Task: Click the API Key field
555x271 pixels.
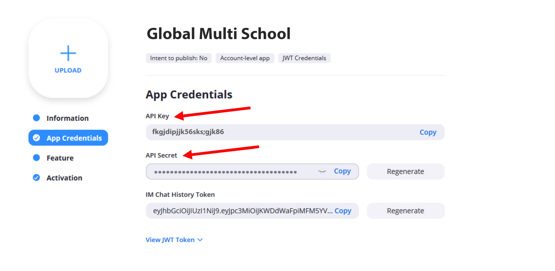Action: pyautogui.click(x=295, y=132)
